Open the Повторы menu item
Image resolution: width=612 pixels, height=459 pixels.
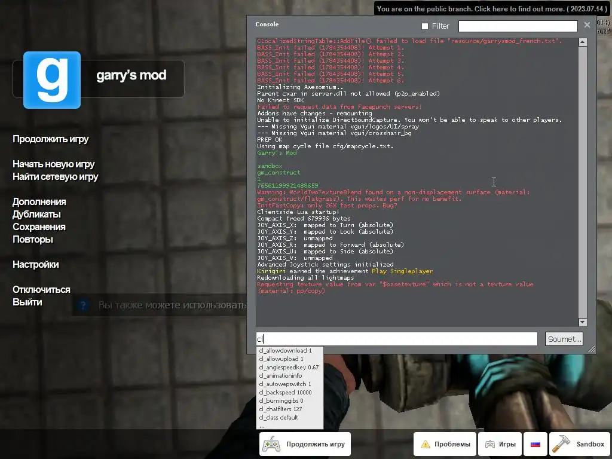pyautogui.click(x=33, y=239)
